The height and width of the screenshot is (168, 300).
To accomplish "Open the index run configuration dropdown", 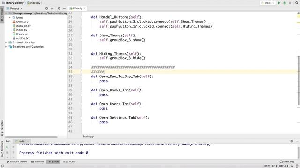I will 268,3.
